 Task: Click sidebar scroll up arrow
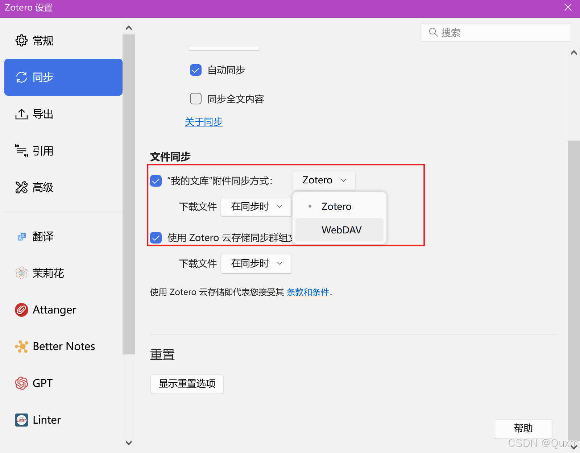point(128,28)
